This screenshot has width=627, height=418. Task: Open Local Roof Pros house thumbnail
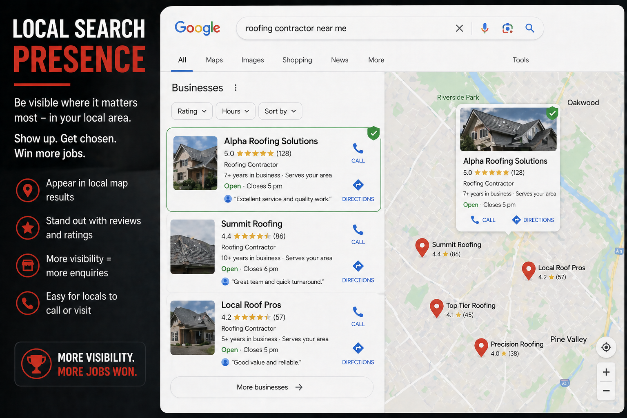pyautogui.click(x=192, y=327)
